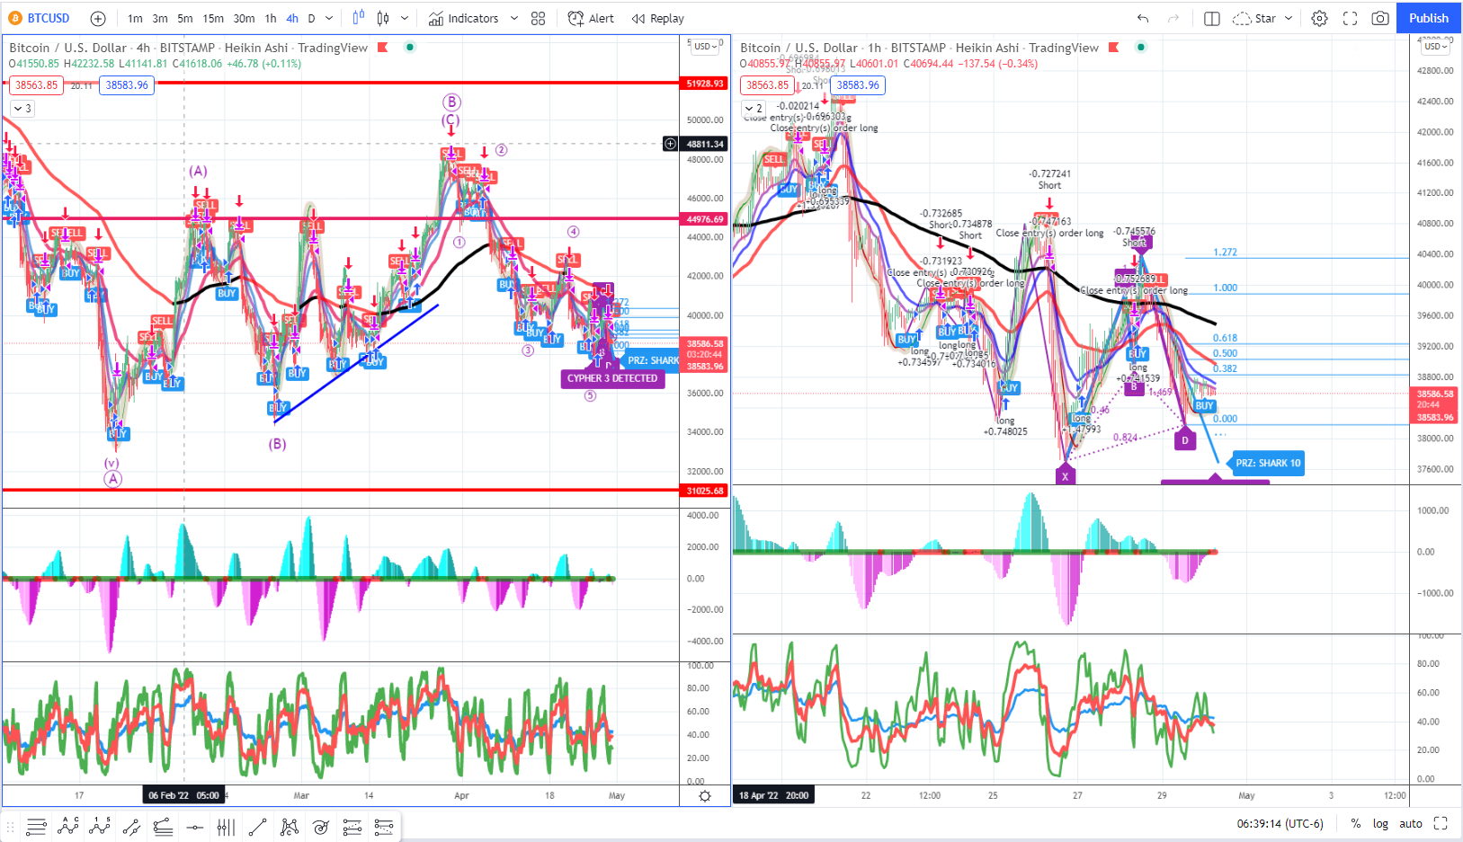Screen dimensions: 1463x842
Task: Redo the chart action
Action: click(1173, 18)
